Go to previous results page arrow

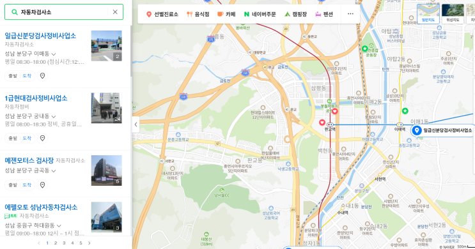[x=39, y=243]
